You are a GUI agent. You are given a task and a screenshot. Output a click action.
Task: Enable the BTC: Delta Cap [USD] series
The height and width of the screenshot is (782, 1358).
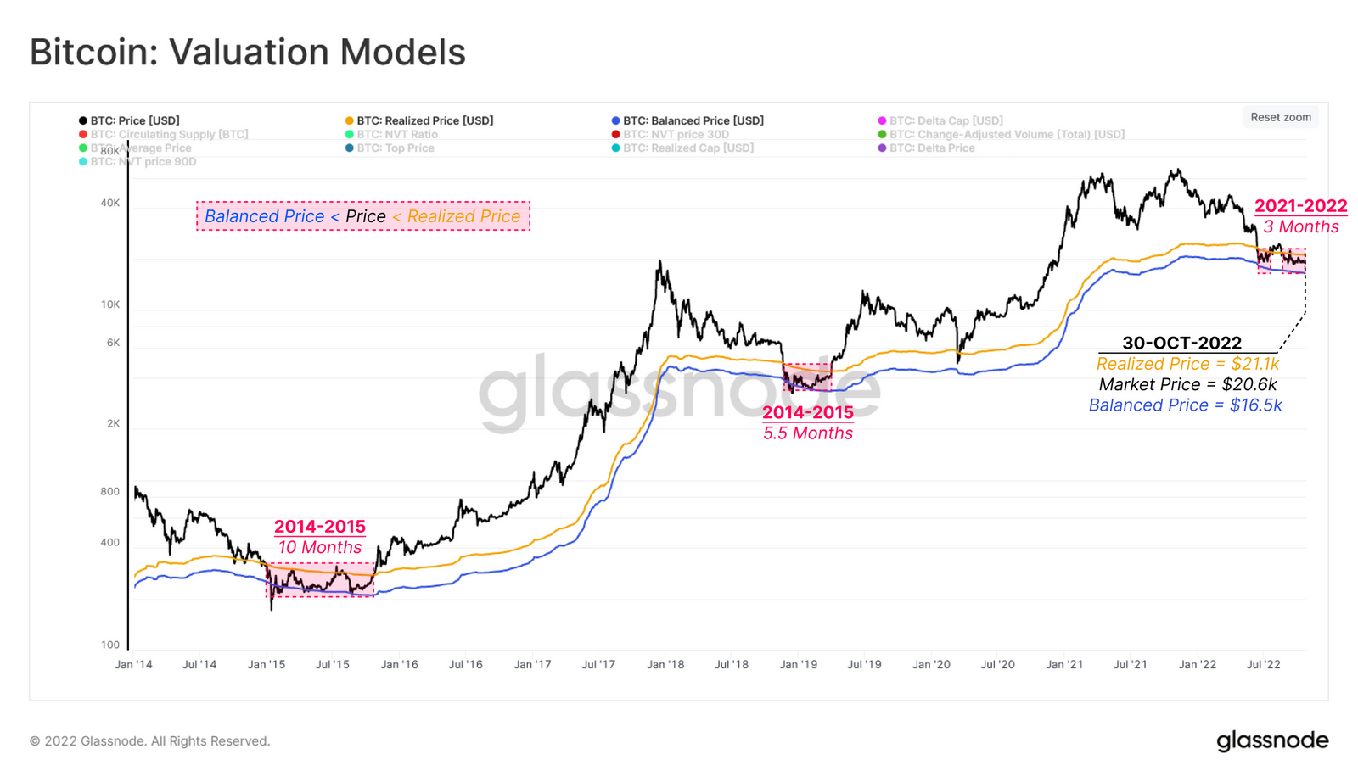tap(940, 120)
